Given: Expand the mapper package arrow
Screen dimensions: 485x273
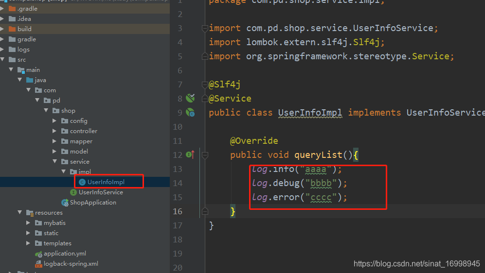Looking at the screenshot, I should click(54, 141).
